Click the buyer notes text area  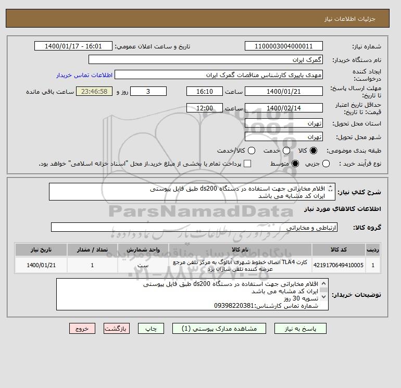tap(192, 294)
